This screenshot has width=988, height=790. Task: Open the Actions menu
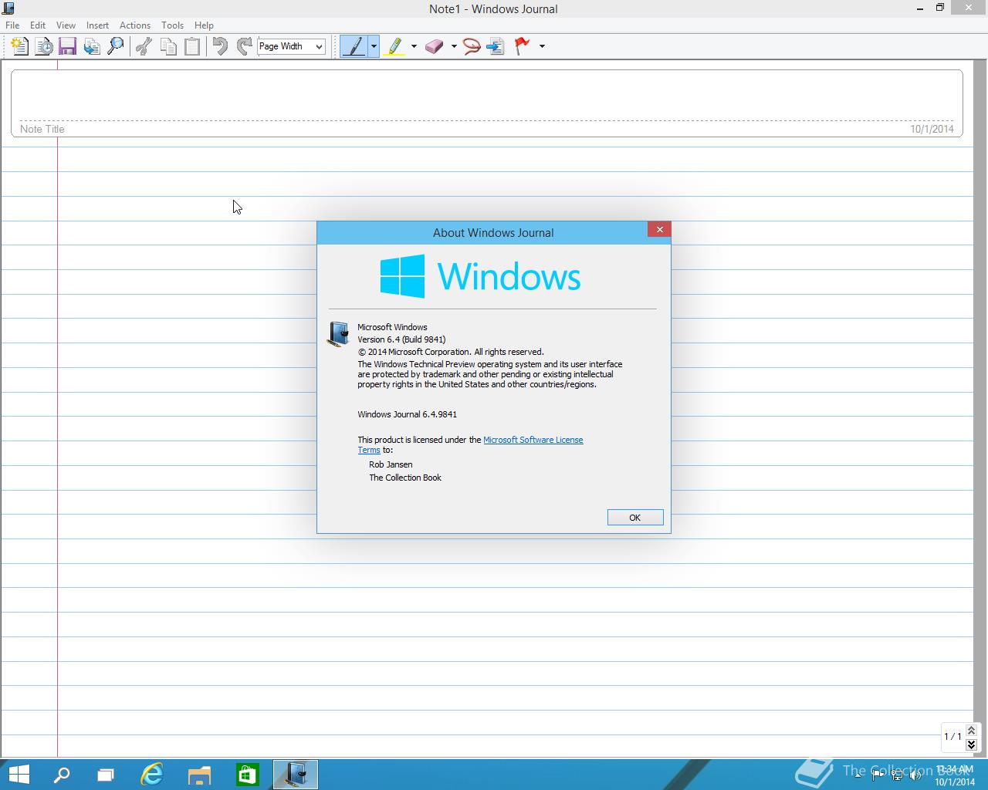(x=135, y=25)
